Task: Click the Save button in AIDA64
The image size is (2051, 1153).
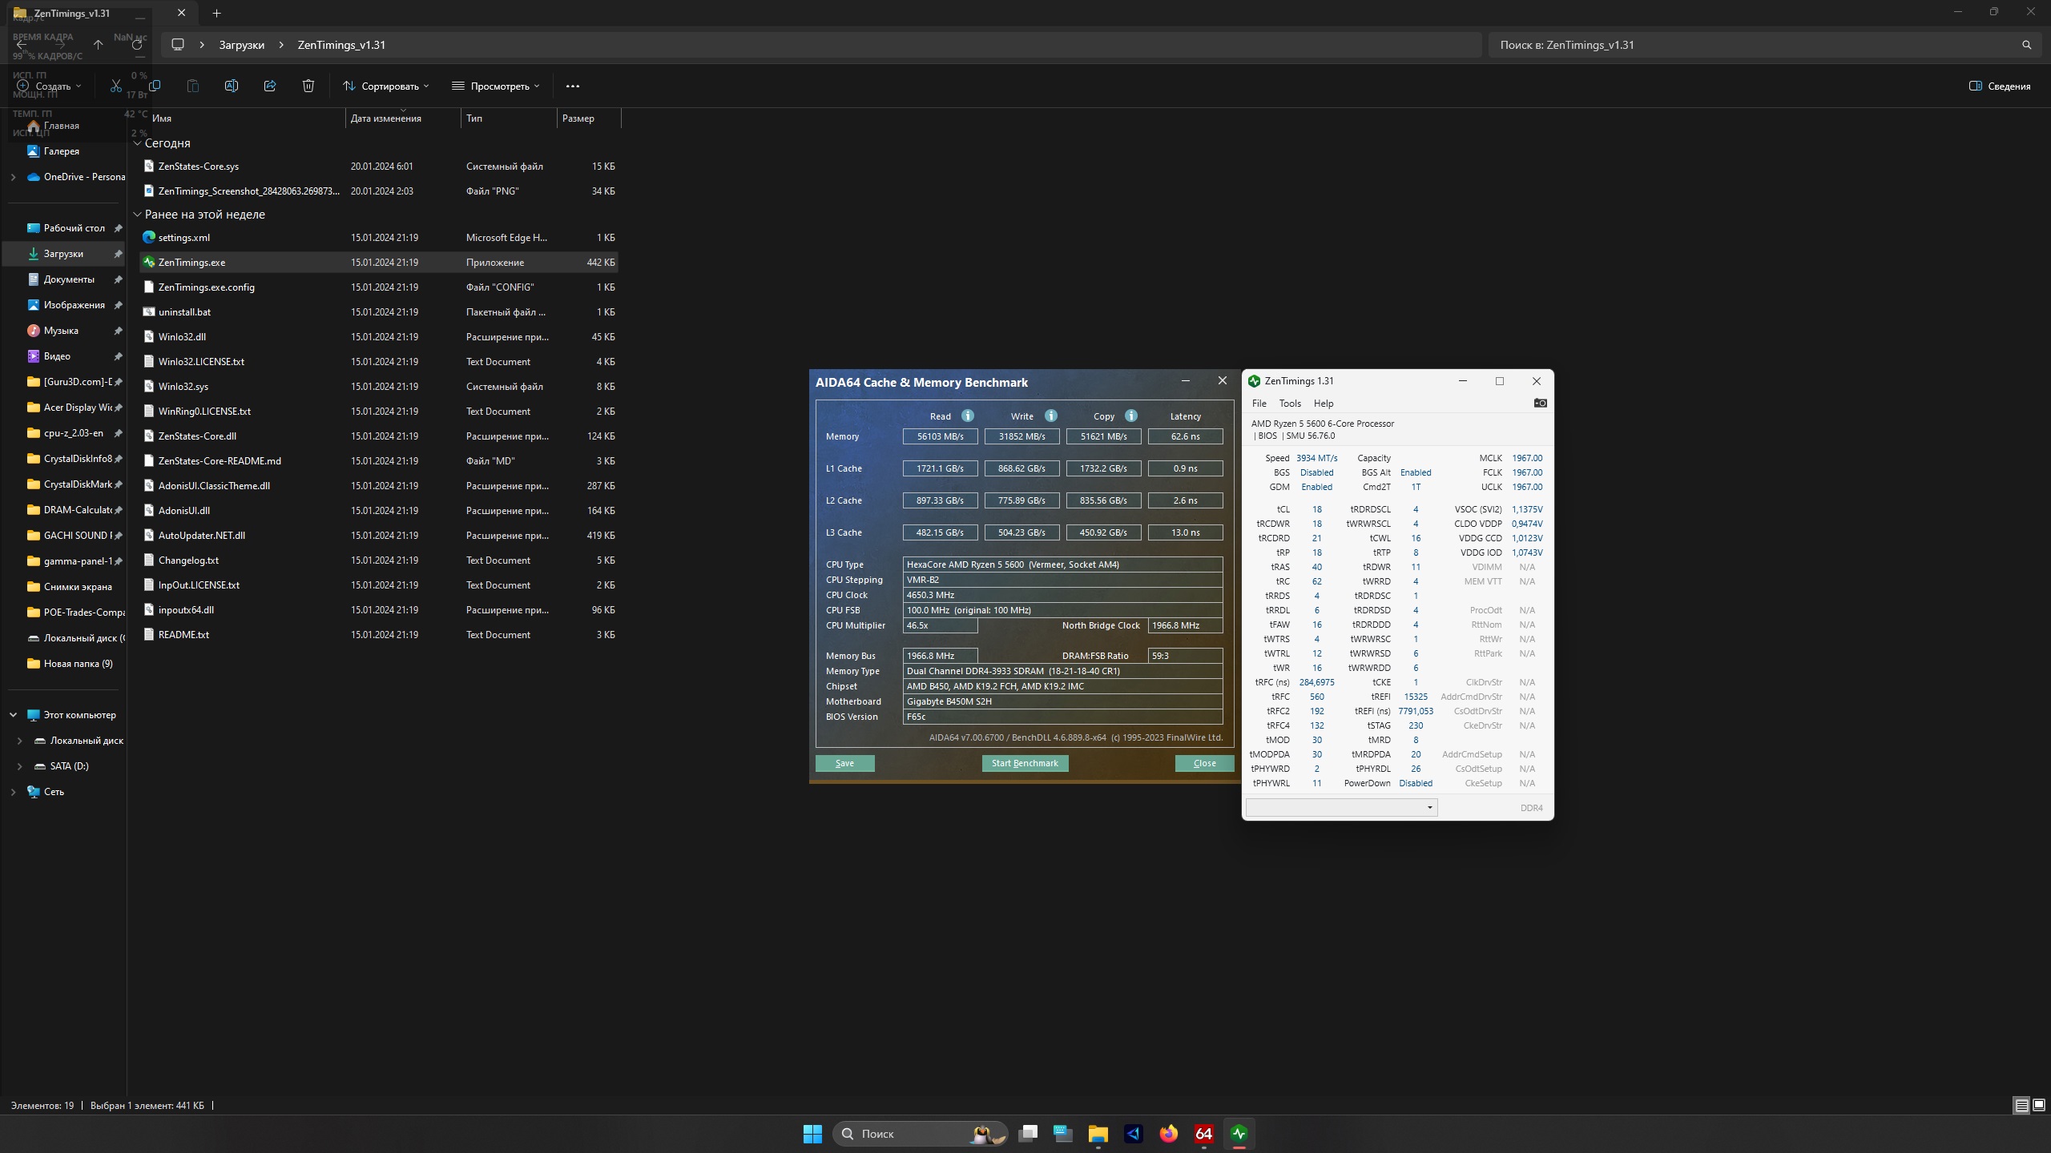Action: (844, 763)
